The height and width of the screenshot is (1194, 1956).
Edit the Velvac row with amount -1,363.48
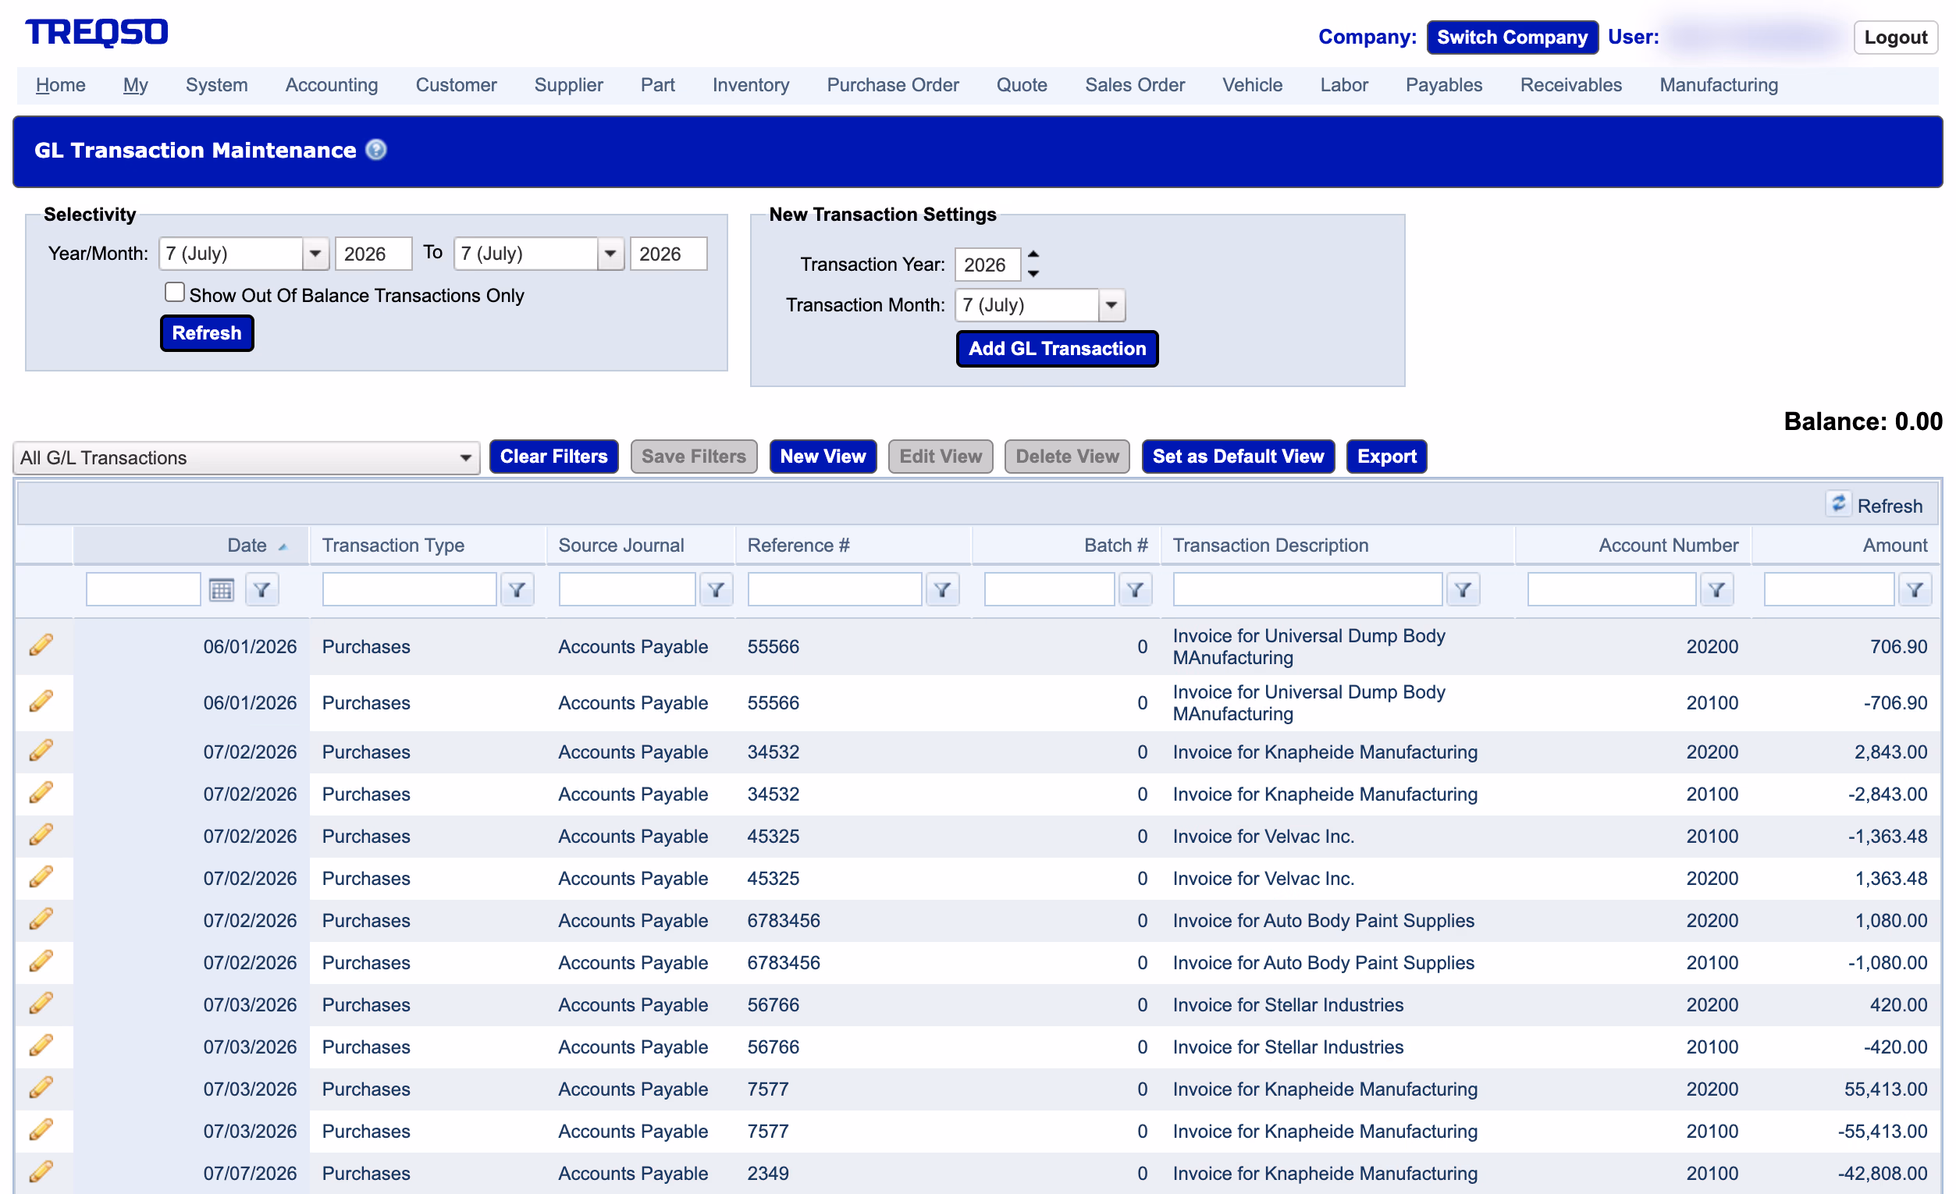point(41,835)
